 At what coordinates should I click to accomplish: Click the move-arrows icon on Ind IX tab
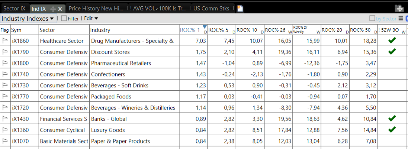pos(53,9)
